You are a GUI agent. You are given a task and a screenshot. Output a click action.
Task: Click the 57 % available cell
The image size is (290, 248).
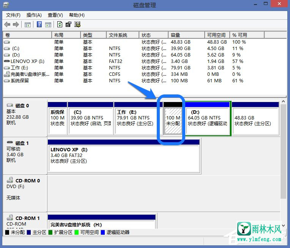point(238,61)
